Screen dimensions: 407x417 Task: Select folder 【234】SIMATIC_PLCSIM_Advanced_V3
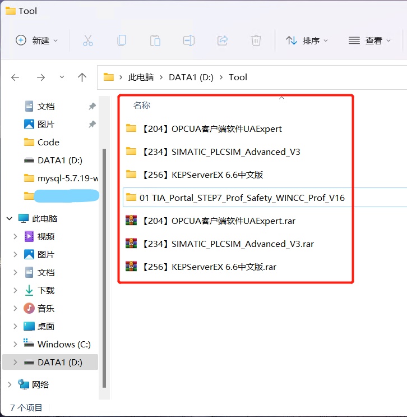click(213, 152)
